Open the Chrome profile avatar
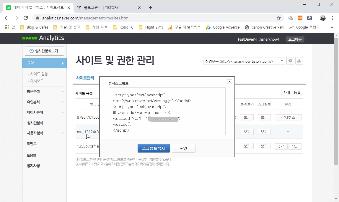The width and height of the screenshot is (339, 202). point(322,18)
